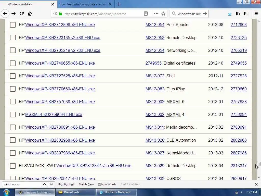Open Downloads window from taskbar
Image resolution: width=261 pixels, height=196 pixels.
(75, 192)
